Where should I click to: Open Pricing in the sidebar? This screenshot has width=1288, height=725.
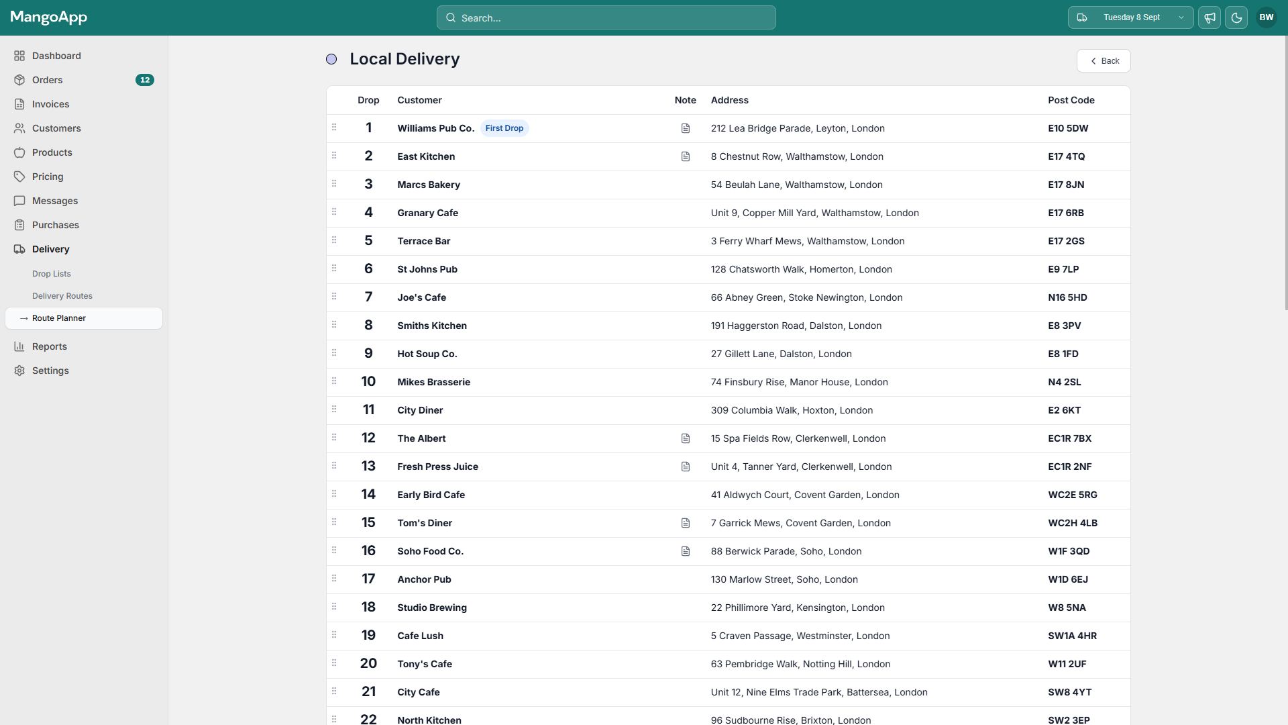click(x=84, y=177)
